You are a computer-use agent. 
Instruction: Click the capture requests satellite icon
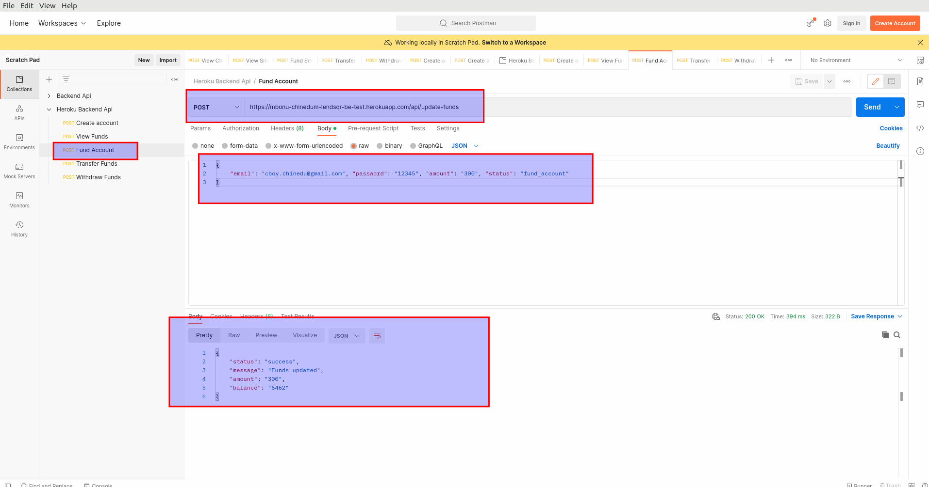[811, 23]
